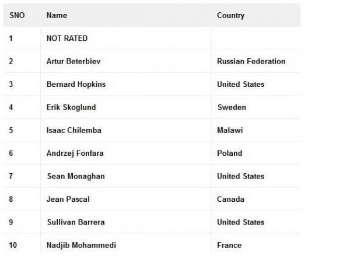Screen dimensions: 350x259
Task: Click the Sweden country cell
Action: point(232,107)
